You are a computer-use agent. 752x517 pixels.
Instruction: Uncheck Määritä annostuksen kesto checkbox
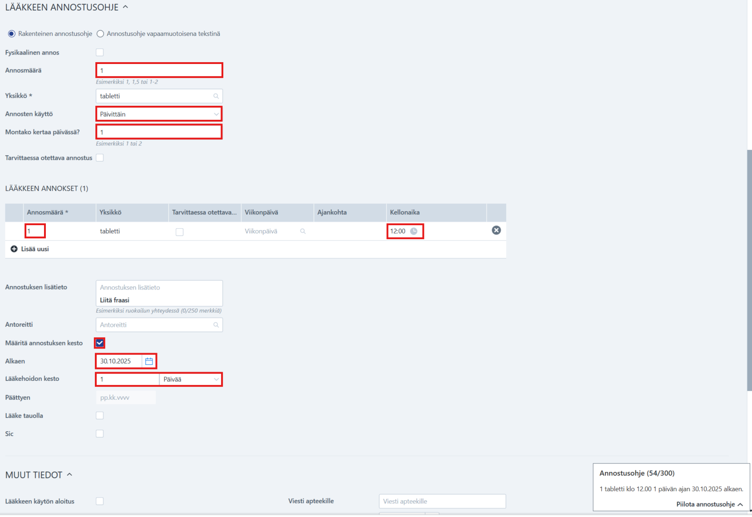coord(100,343)
